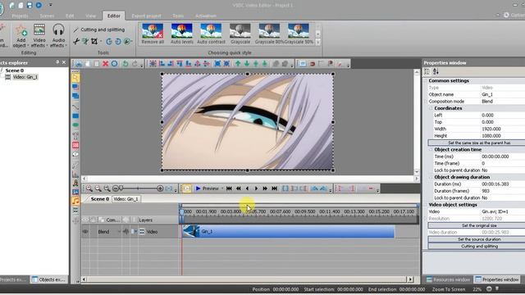Play the Preview

coord(207,188)
